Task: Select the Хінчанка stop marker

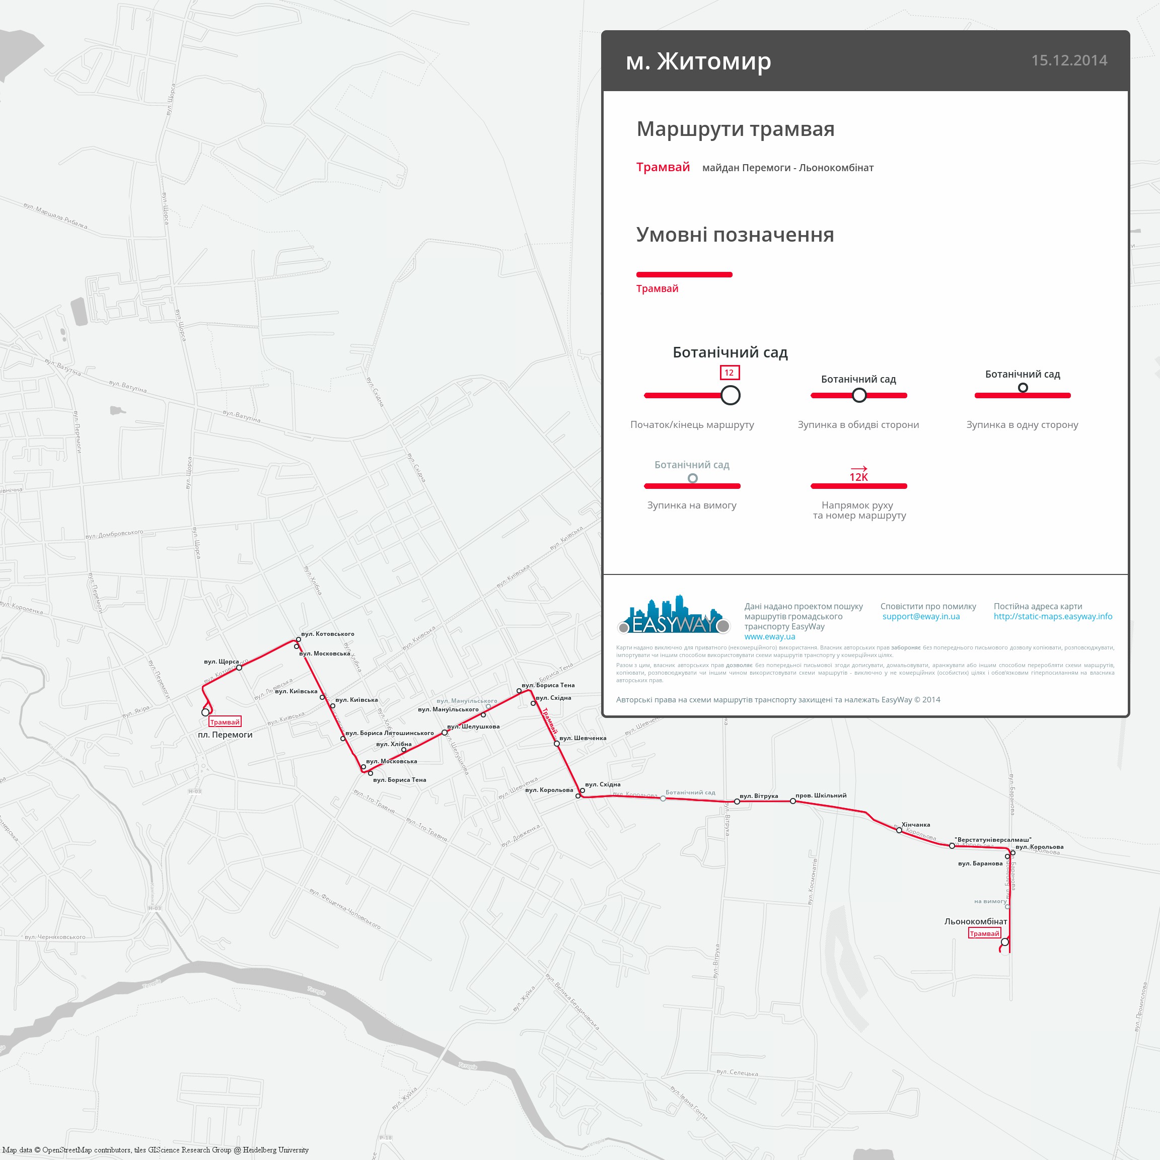Action: 899,830
